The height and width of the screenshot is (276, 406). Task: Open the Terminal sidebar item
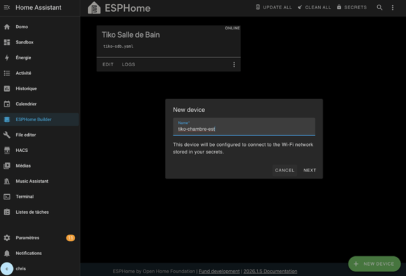click(x=25, y=197)
